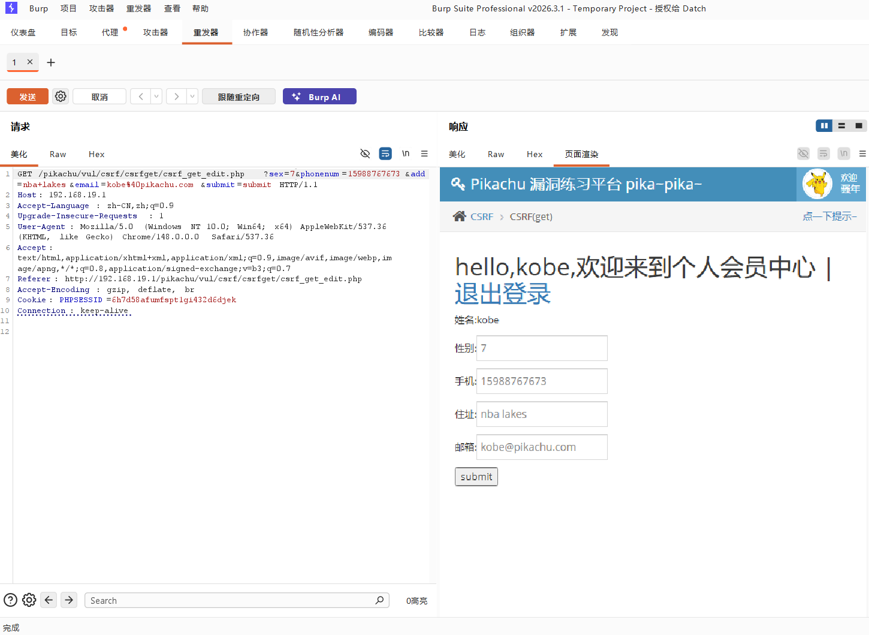Viewport: 869px width, 635px height.
Task: Open search settings gear at bottom
Action: click(x=29, y=600)
